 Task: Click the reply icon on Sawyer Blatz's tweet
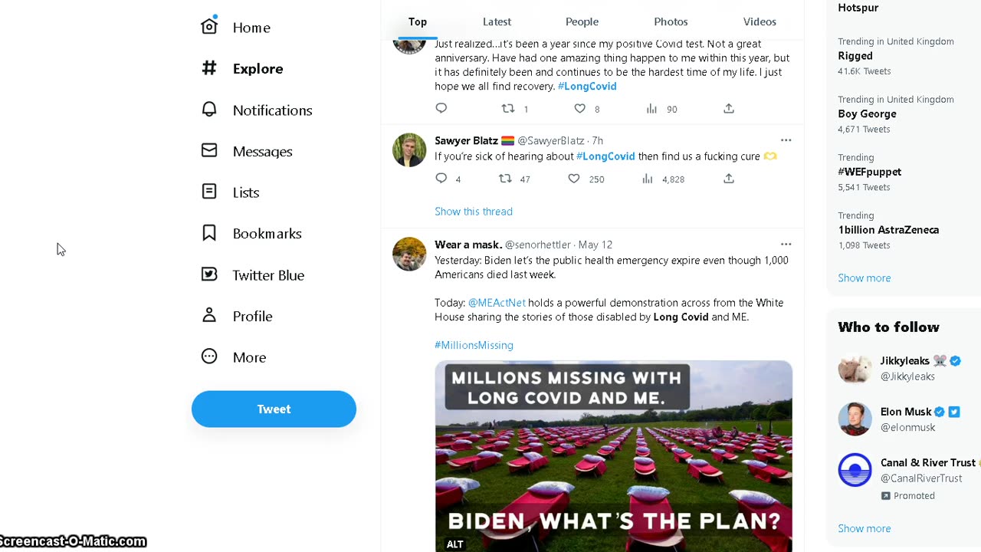(441, 179)
